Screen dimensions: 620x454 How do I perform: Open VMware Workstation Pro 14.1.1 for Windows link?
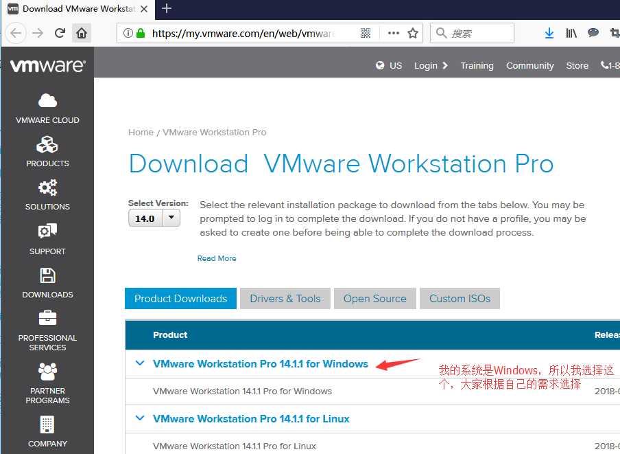(x=261, y=364)
